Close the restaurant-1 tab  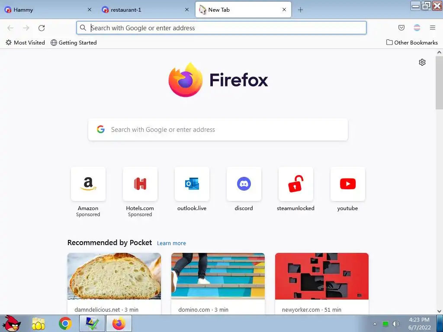click(x=187, y=10)
